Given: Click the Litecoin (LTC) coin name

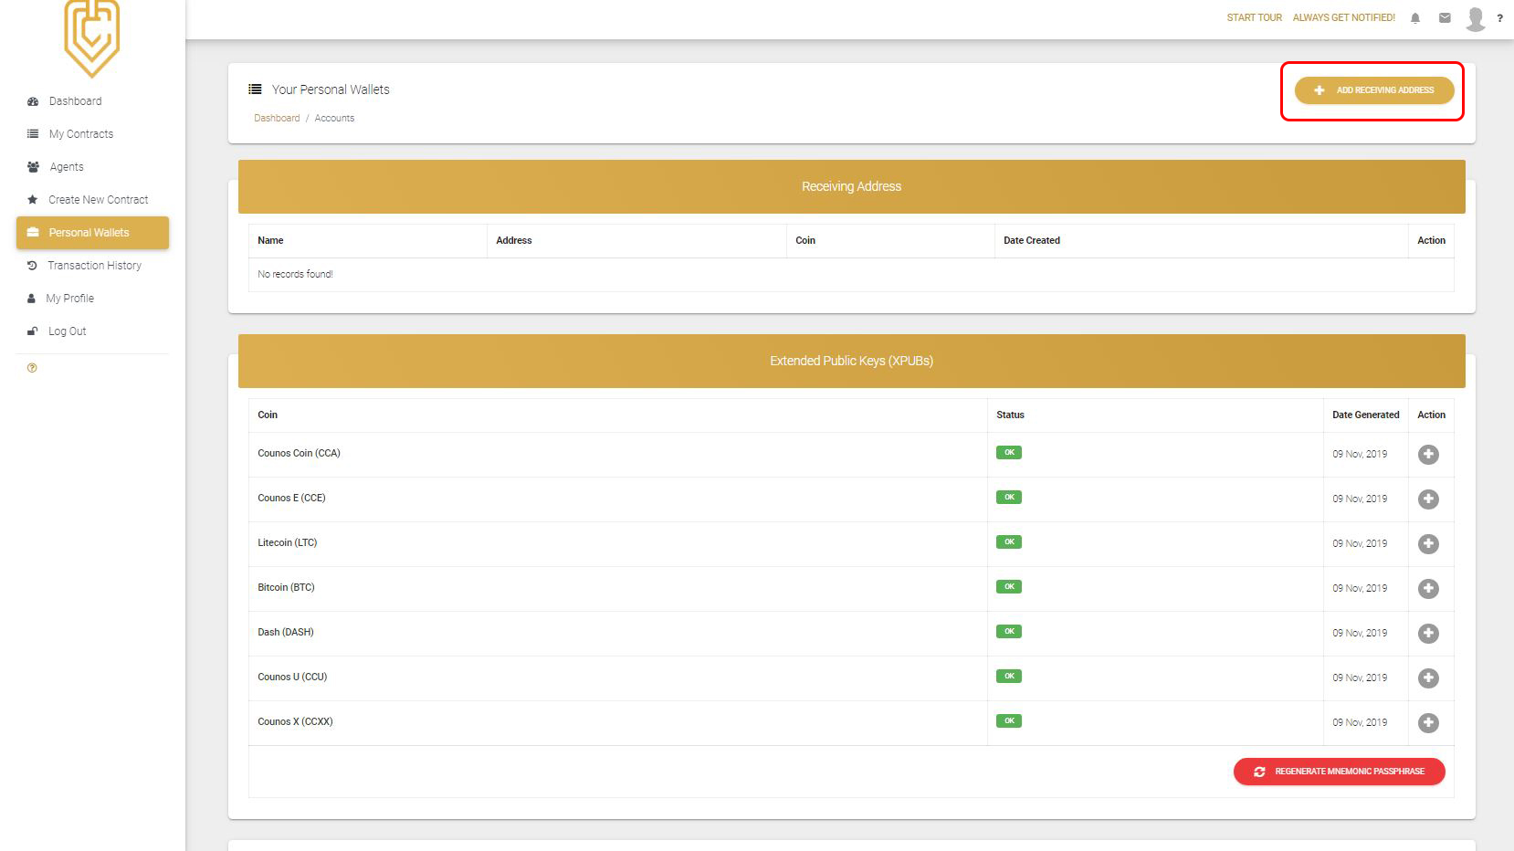Looking at the screenshot, I should click(x=288, y=542).
